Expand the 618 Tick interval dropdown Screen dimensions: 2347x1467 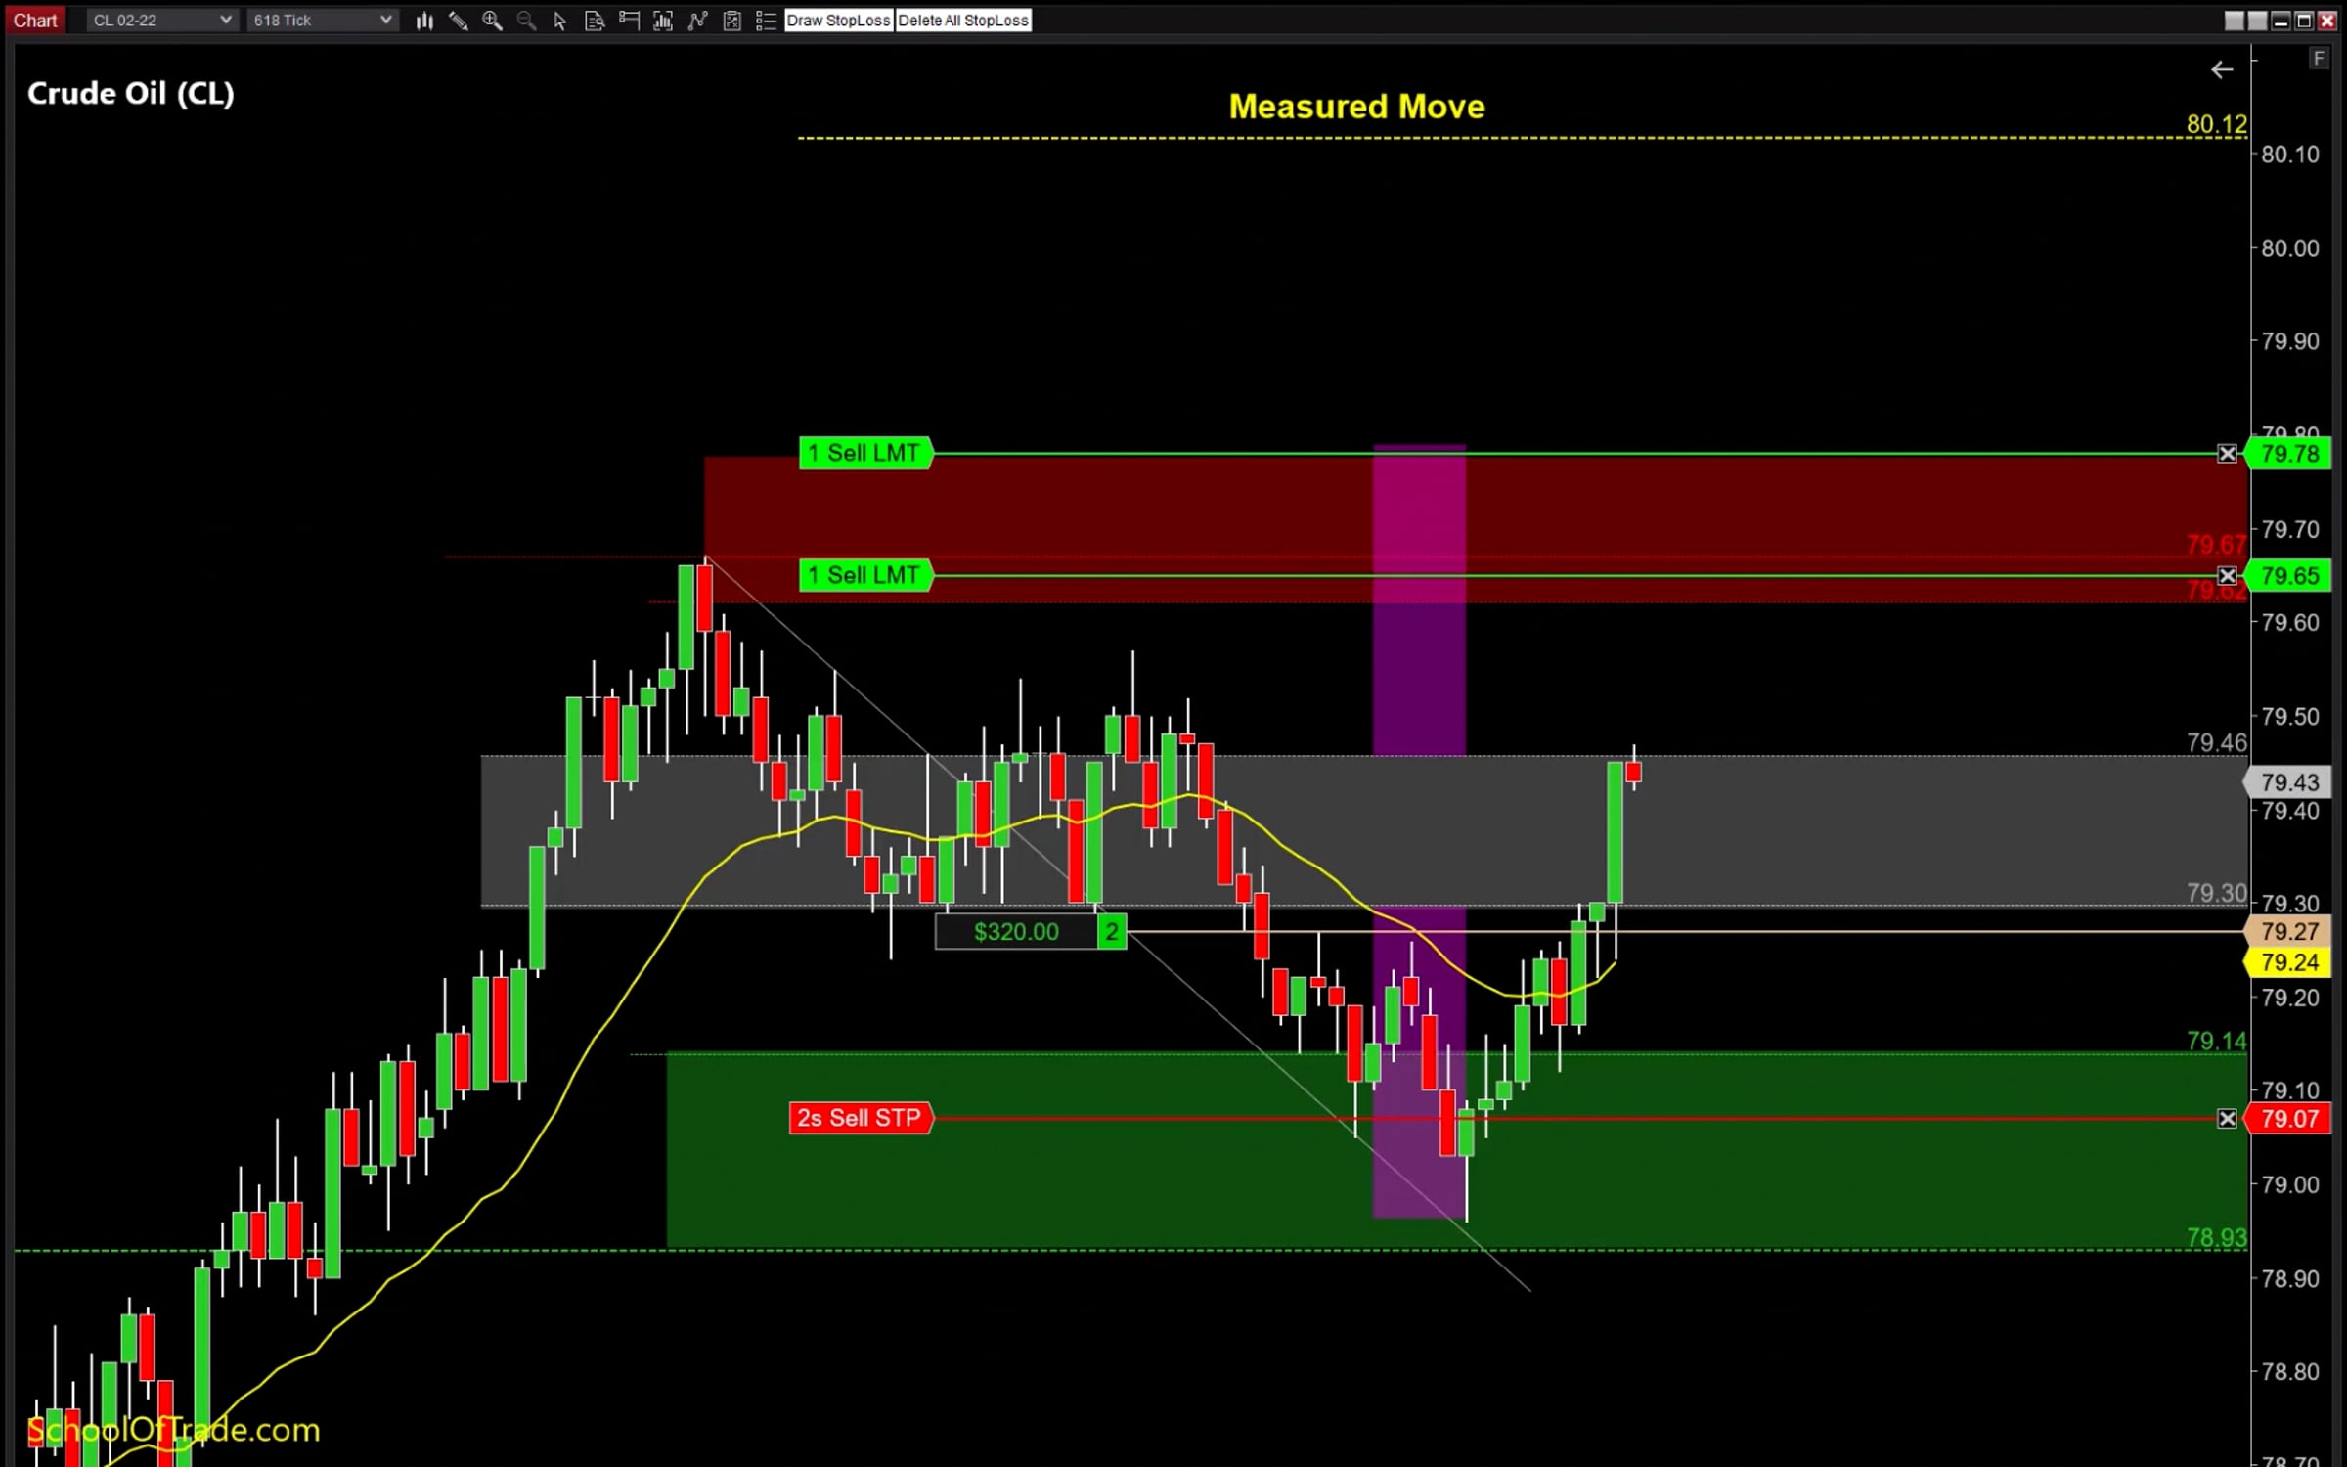pyautogui.click(x=385, y=21)
